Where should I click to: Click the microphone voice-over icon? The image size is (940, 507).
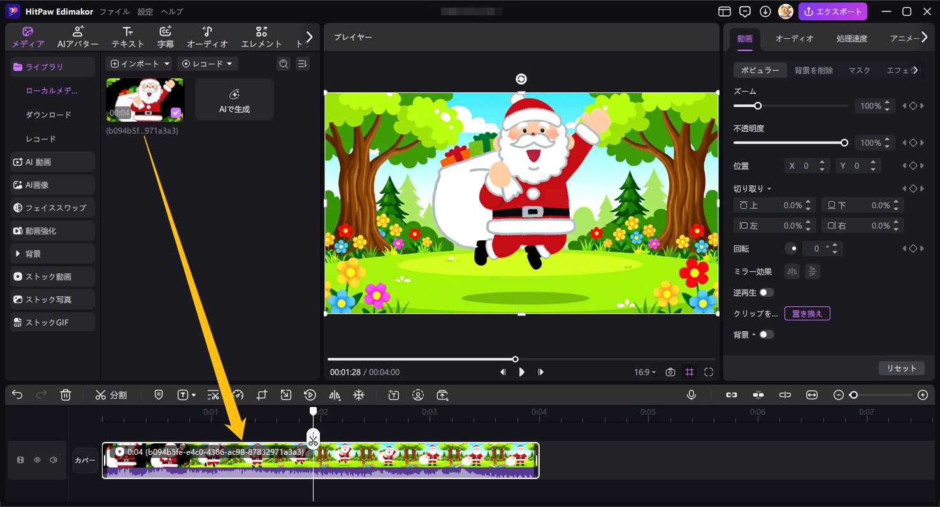point(691,395)
